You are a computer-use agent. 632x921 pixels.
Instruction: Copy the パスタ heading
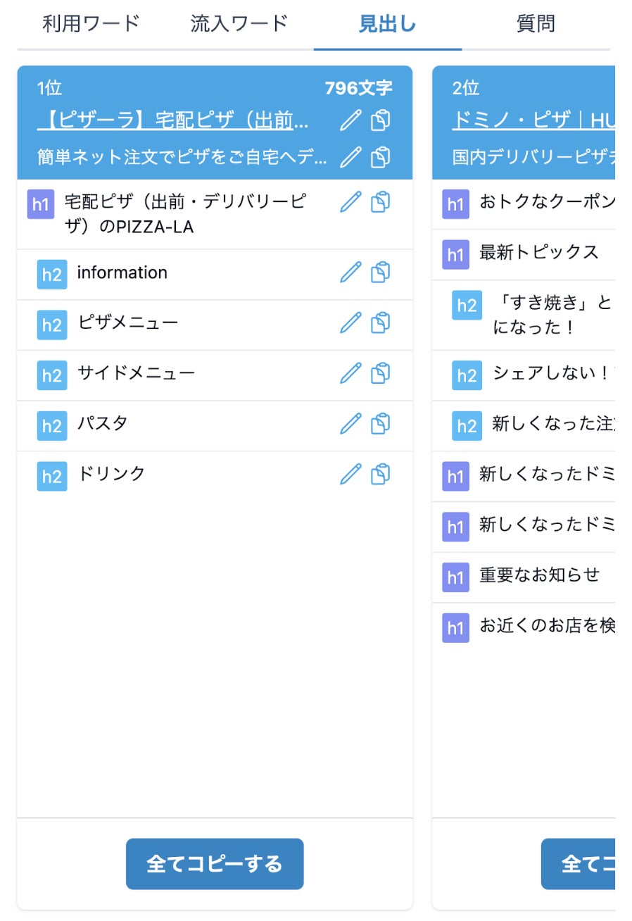point(381,424)
